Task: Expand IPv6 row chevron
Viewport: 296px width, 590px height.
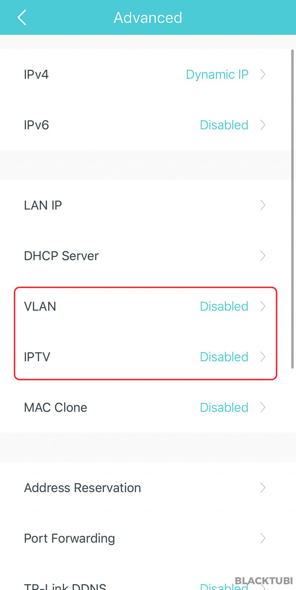Action: 263,125
